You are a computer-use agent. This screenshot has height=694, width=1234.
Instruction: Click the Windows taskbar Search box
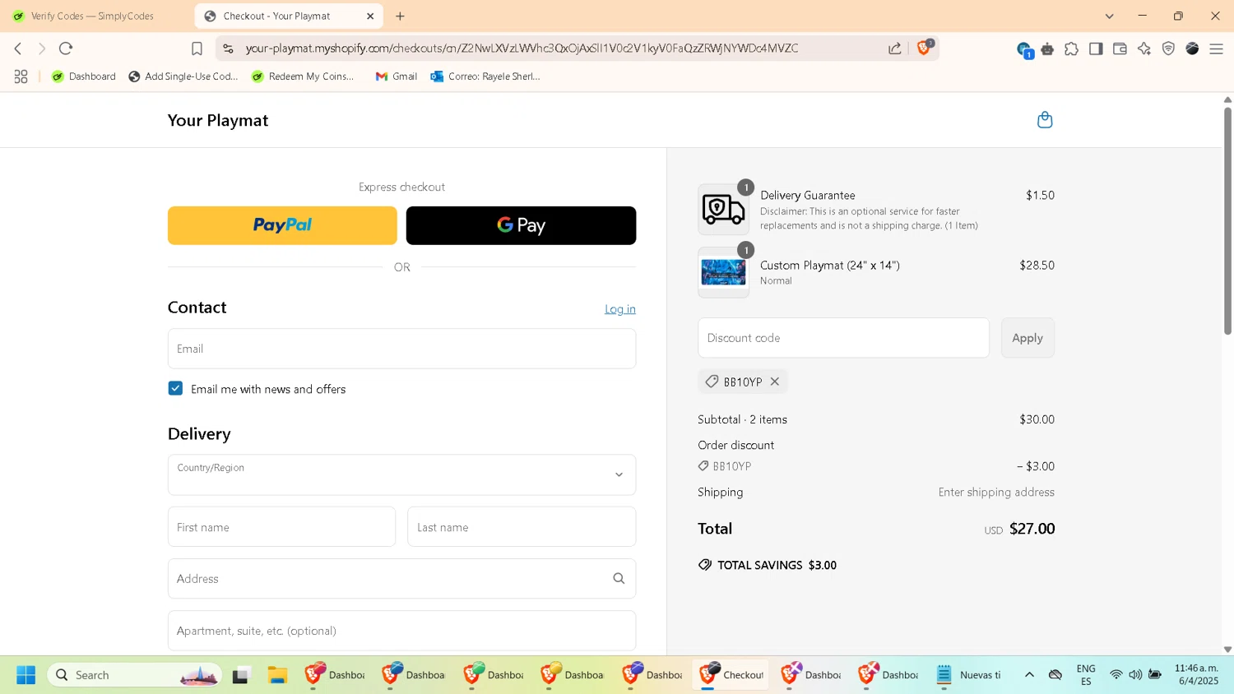(x=134, y=675)
